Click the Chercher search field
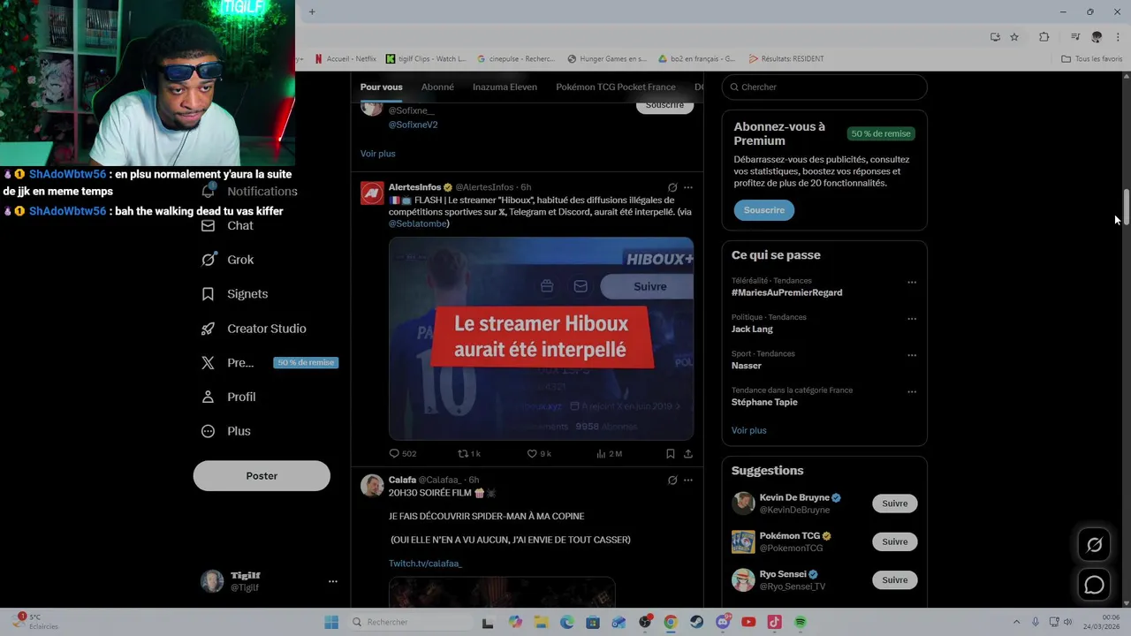The width and height of the screenshot is (1131, 636). tap(824, 87)
